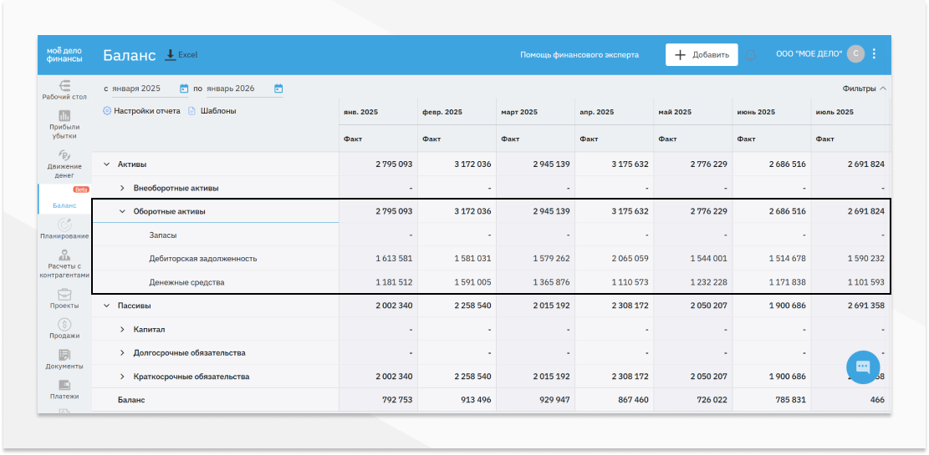
Task: Open the Прибыли убытки section
Action: [64, 125]
